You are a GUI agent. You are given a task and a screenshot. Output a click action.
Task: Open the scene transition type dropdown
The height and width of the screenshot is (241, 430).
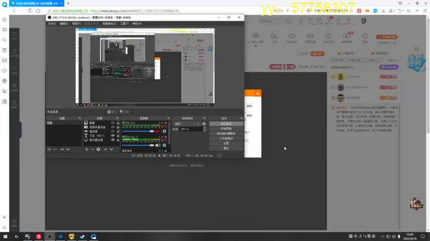[187, 124]
